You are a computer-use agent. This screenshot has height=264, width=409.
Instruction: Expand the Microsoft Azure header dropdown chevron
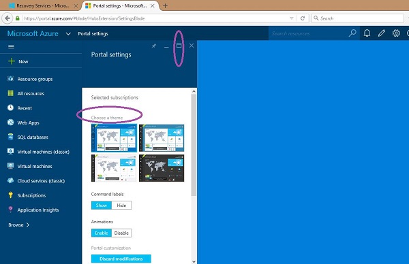coord(68,33)
